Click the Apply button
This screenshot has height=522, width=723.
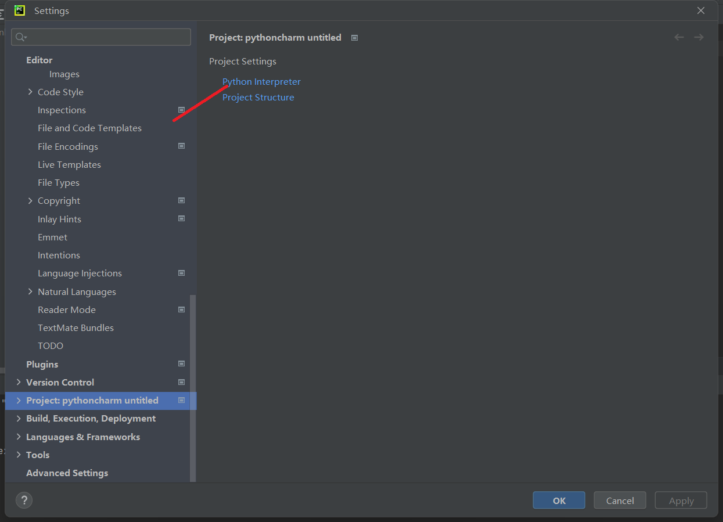[681, 501]
